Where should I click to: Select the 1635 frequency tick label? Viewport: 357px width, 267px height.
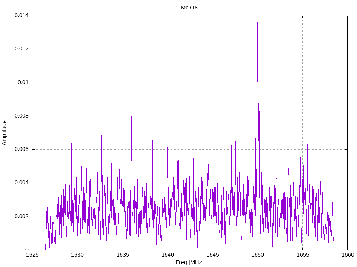[x=122, y=255]
